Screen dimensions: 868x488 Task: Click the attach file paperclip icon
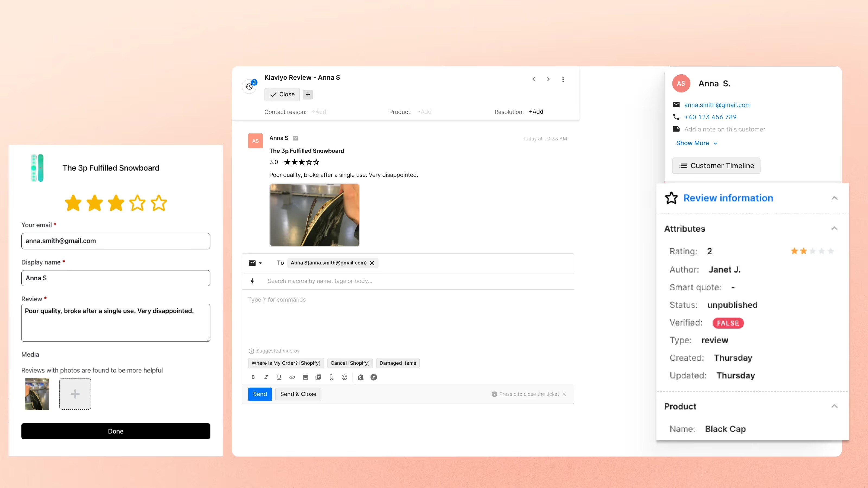pos(331,377)
